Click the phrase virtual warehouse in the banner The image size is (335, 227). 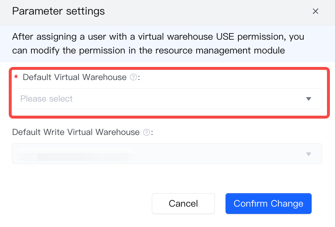click(176, 37)
